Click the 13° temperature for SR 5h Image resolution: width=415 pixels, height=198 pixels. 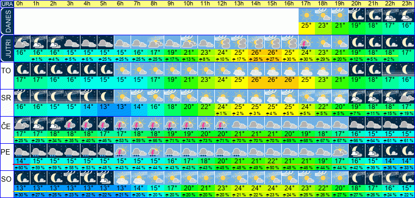(106, 107)
